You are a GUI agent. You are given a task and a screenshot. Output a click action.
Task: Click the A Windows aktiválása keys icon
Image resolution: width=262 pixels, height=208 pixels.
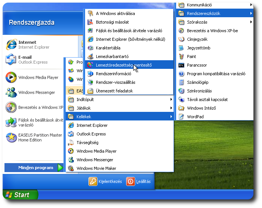[x=90, y=13]
